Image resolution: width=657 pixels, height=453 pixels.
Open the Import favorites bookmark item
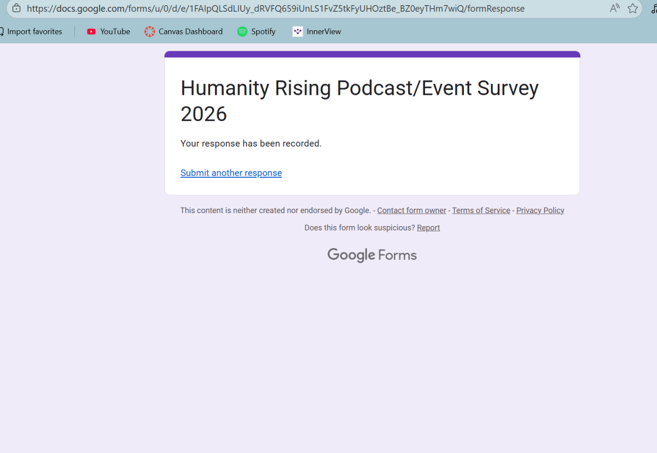pyautogui.click(x=31, y=32)
